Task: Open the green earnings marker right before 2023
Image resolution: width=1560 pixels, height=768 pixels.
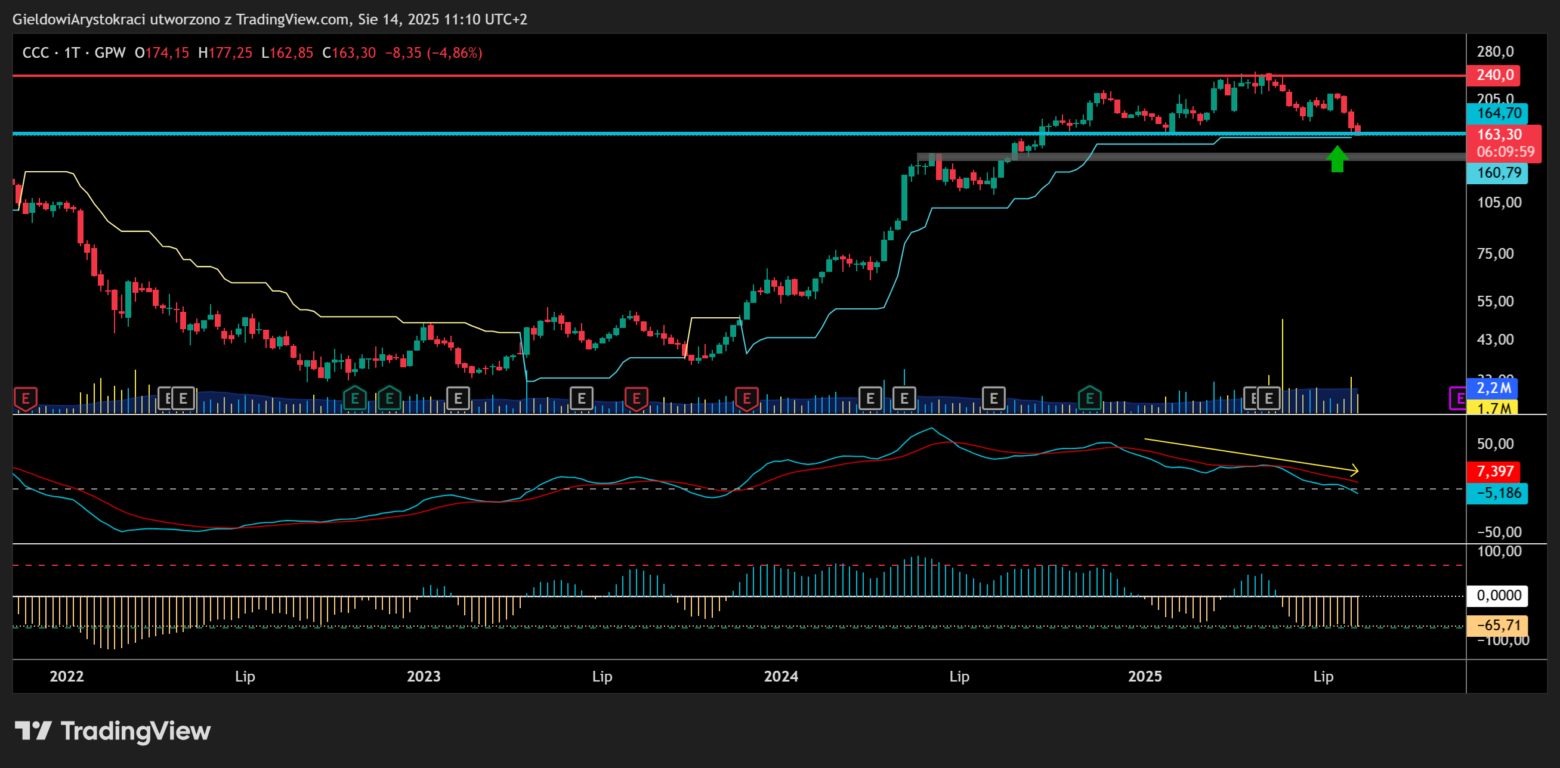Action: 390,399
